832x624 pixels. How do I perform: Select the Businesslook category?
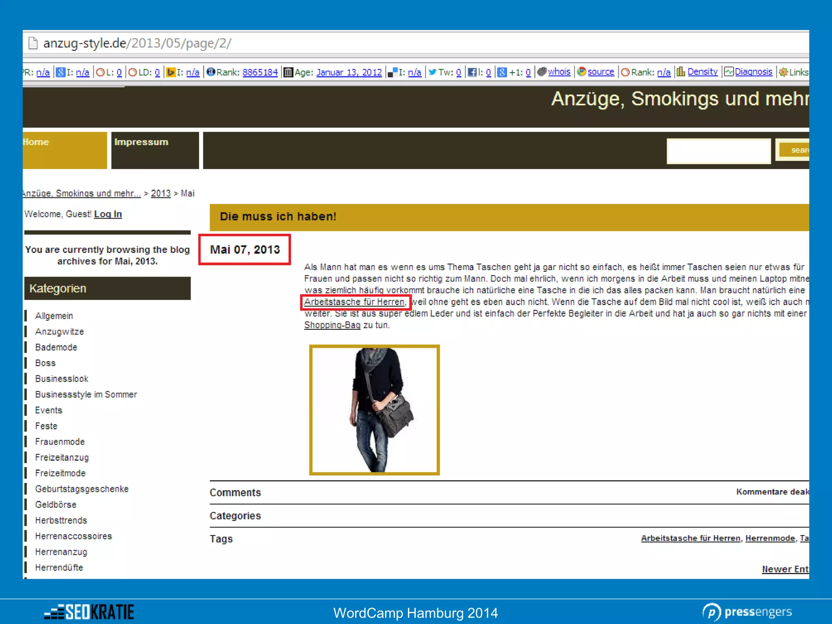(61, 379)
